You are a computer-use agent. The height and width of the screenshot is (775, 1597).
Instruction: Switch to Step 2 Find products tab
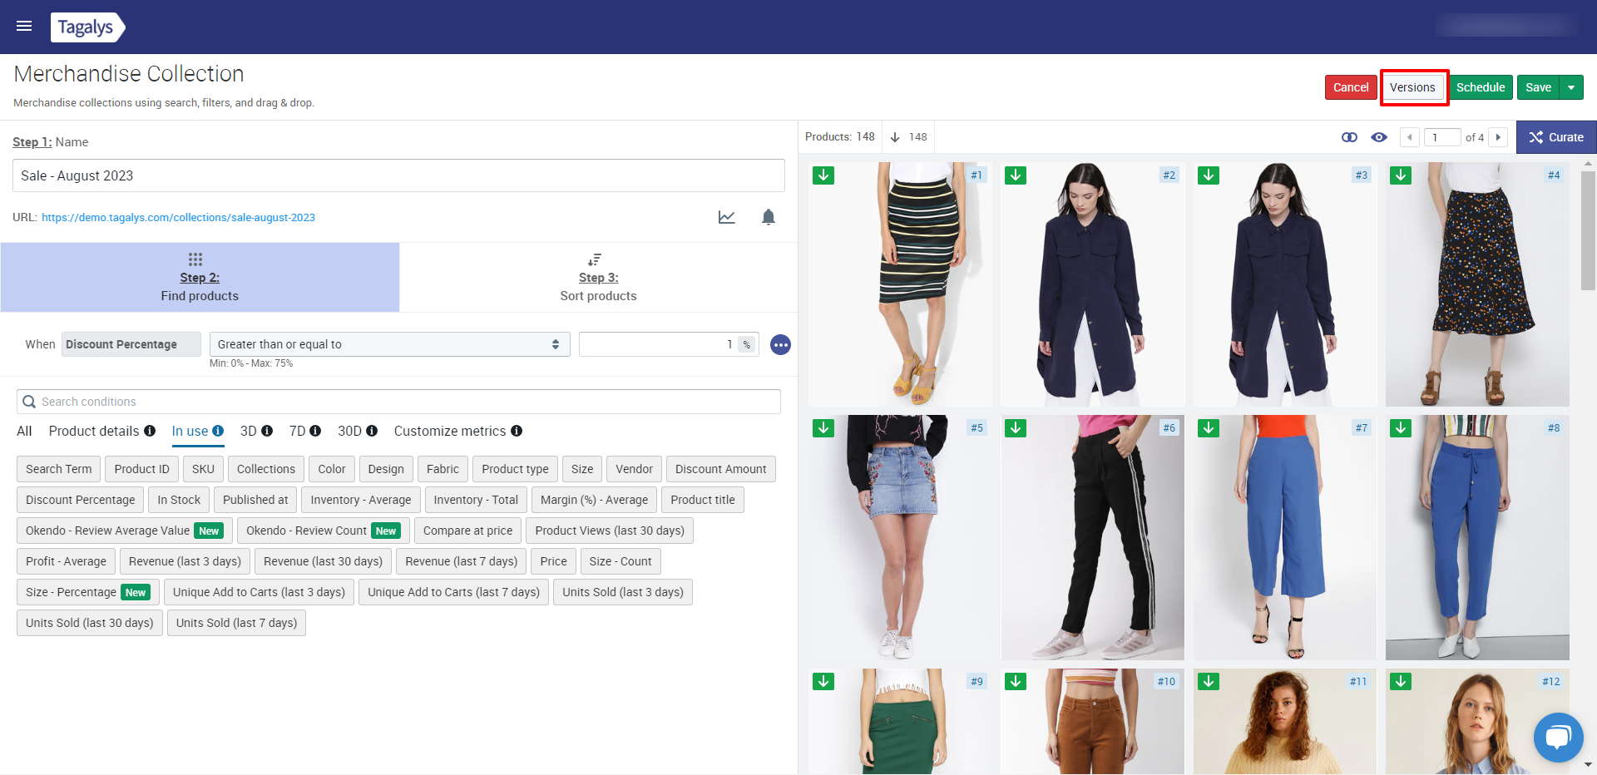point(200,278)
